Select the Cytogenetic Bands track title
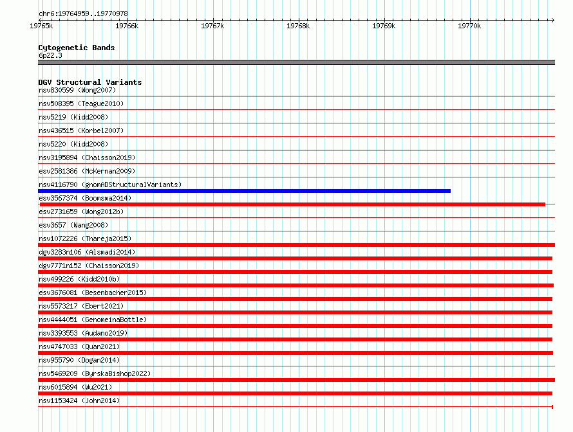Screen dimensions: 573x432 point(77,48)
